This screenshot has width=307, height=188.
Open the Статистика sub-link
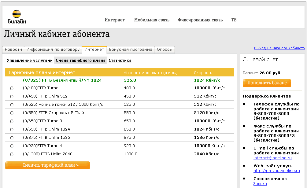(x=120, y=61)
